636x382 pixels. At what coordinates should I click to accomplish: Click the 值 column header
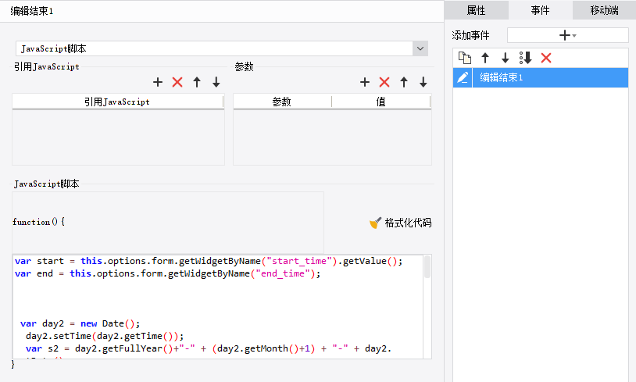[x=381, y=102]
